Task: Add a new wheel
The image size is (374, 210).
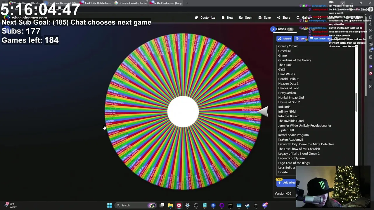Action: click(x=286, y=183)
